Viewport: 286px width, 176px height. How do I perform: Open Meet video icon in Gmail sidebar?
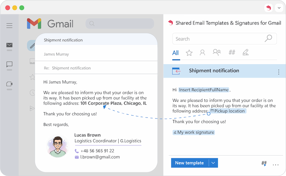coord(9,84)
